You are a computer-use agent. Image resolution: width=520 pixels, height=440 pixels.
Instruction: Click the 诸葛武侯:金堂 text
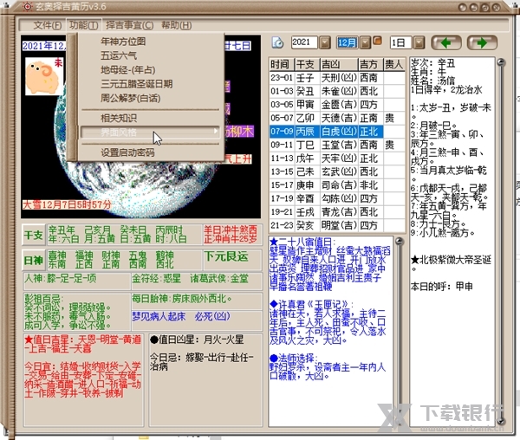click(x=219, y=278)
